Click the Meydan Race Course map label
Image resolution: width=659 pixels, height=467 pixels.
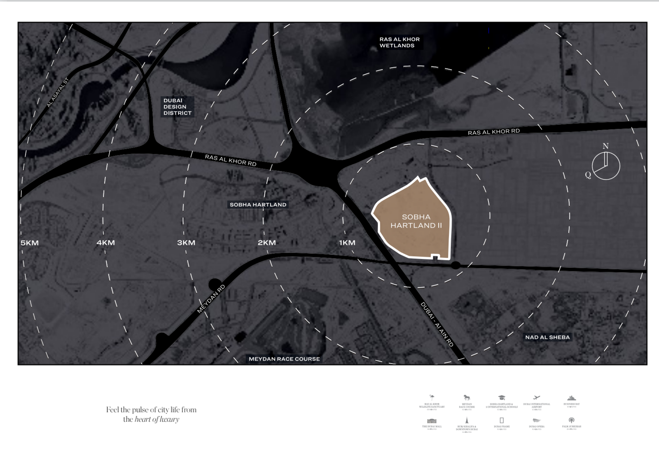pyautogui.click(x=284, y=359)
